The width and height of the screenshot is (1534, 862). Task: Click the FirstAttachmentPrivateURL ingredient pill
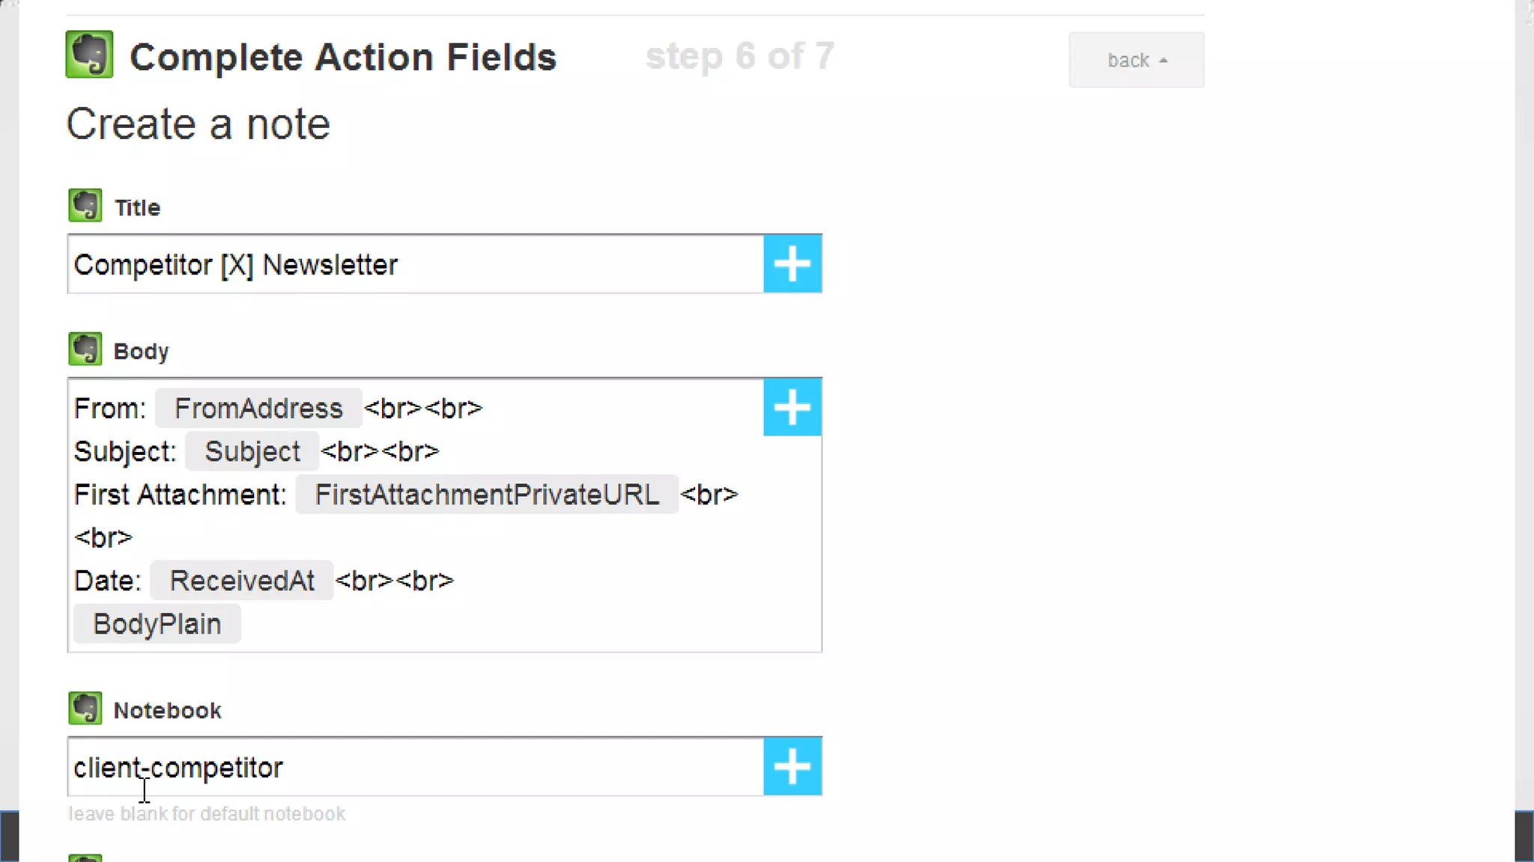(x=487, y=495)
